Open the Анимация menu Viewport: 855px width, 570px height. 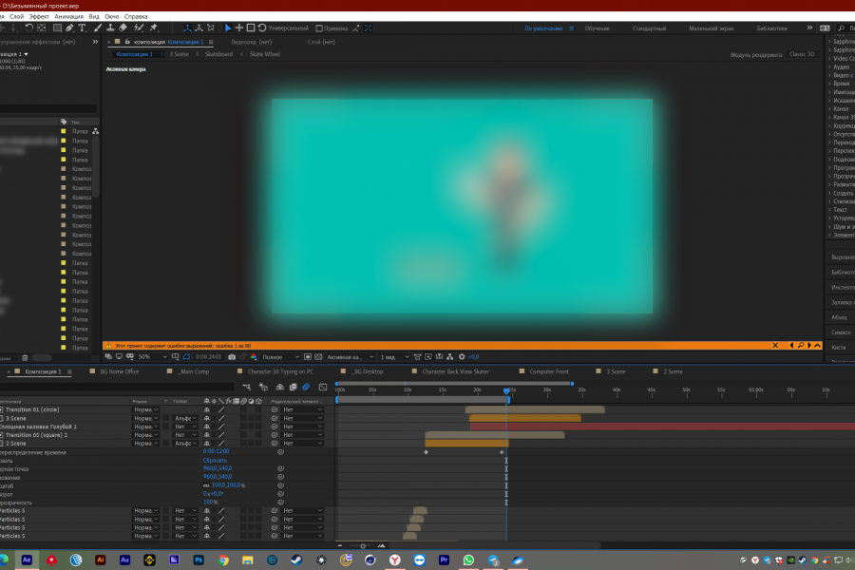click(x=68, y=16)
